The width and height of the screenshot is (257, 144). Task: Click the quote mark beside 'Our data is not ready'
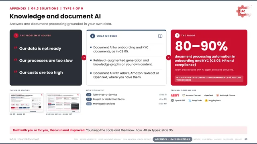[x=15, y=48]
